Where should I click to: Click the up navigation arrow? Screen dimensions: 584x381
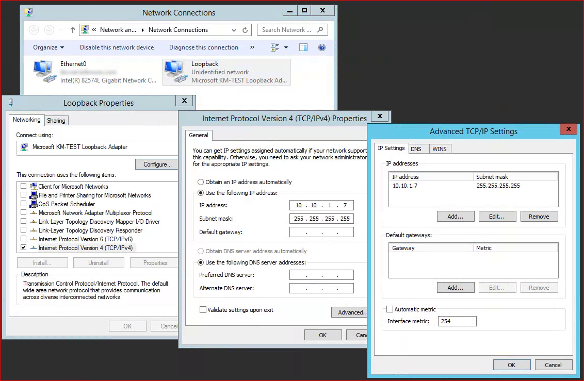point(73,29)
